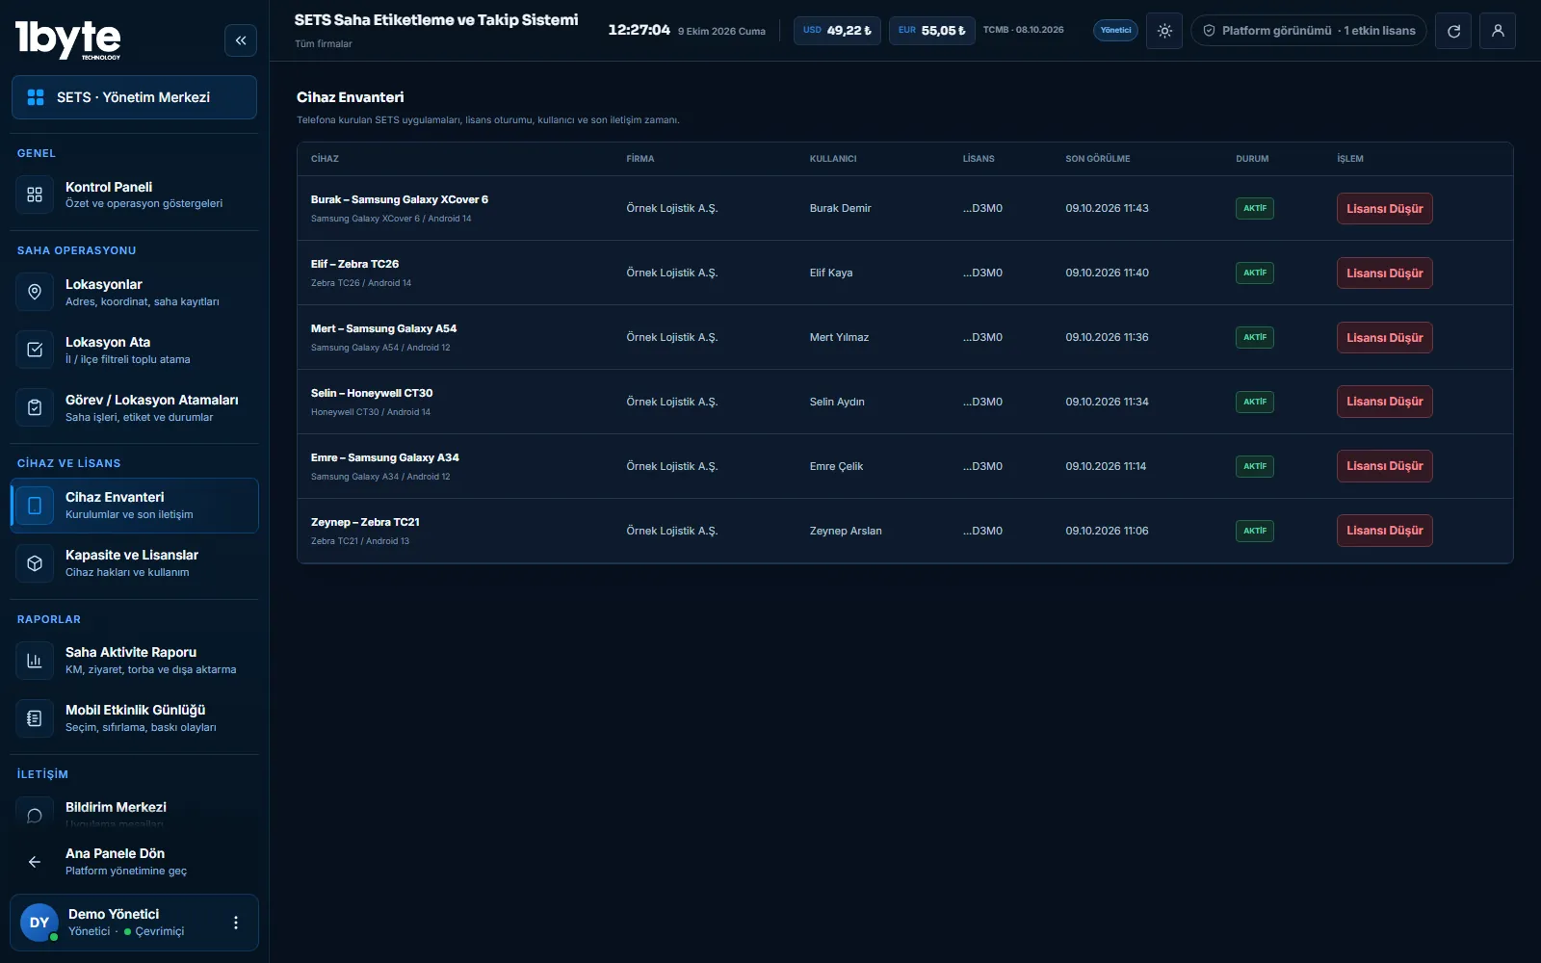Open Saha Aktivite Raporu chart icon
Image resolution: width=1541 pixels, height=963 pixels.
(35, 661)
